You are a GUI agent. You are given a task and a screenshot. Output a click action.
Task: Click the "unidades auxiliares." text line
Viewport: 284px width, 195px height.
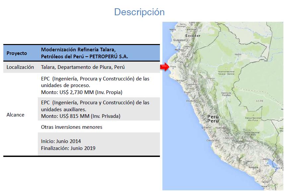64,109
